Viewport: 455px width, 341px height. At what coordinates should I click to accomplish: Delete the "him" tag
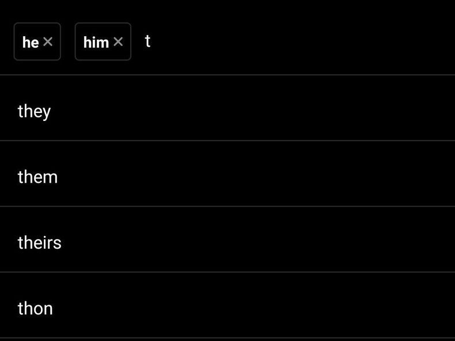118,41
